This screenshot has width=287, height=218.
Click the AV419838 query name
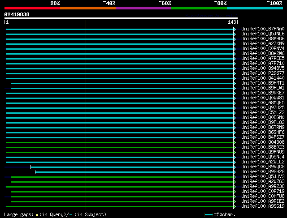pos(17,14)
